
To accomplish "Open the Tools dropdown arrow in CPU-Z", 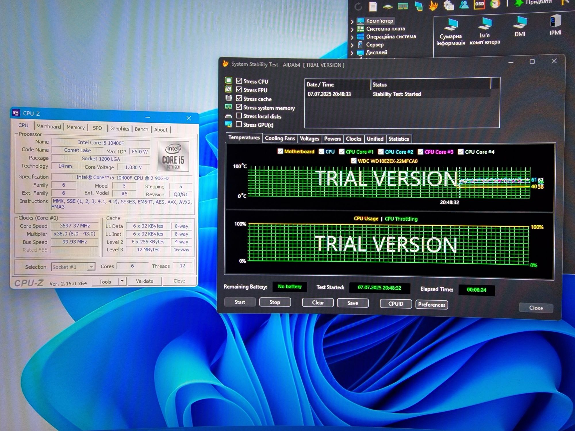I will [122, 281].
